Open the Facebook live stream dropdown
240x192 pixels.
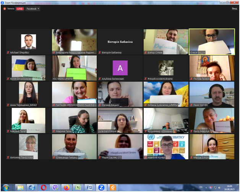(x=33, y=9)
